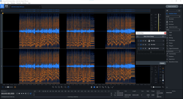Open the De-click module in the Repair list

coord(171,19)
